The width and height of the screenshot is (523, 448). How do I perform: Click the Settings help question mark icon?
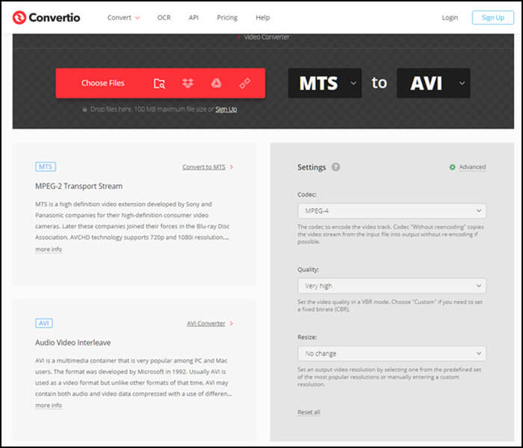point(335,167)
